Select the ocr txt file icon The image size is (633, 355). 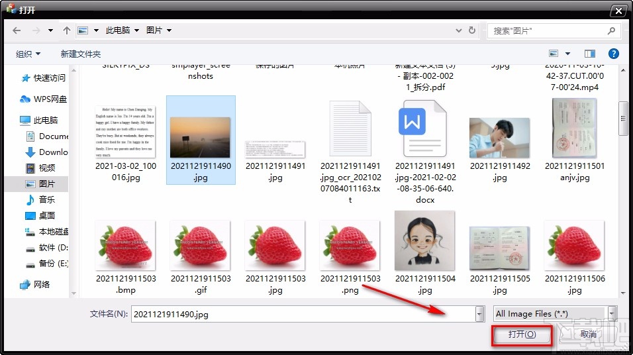tap(350, 129)
